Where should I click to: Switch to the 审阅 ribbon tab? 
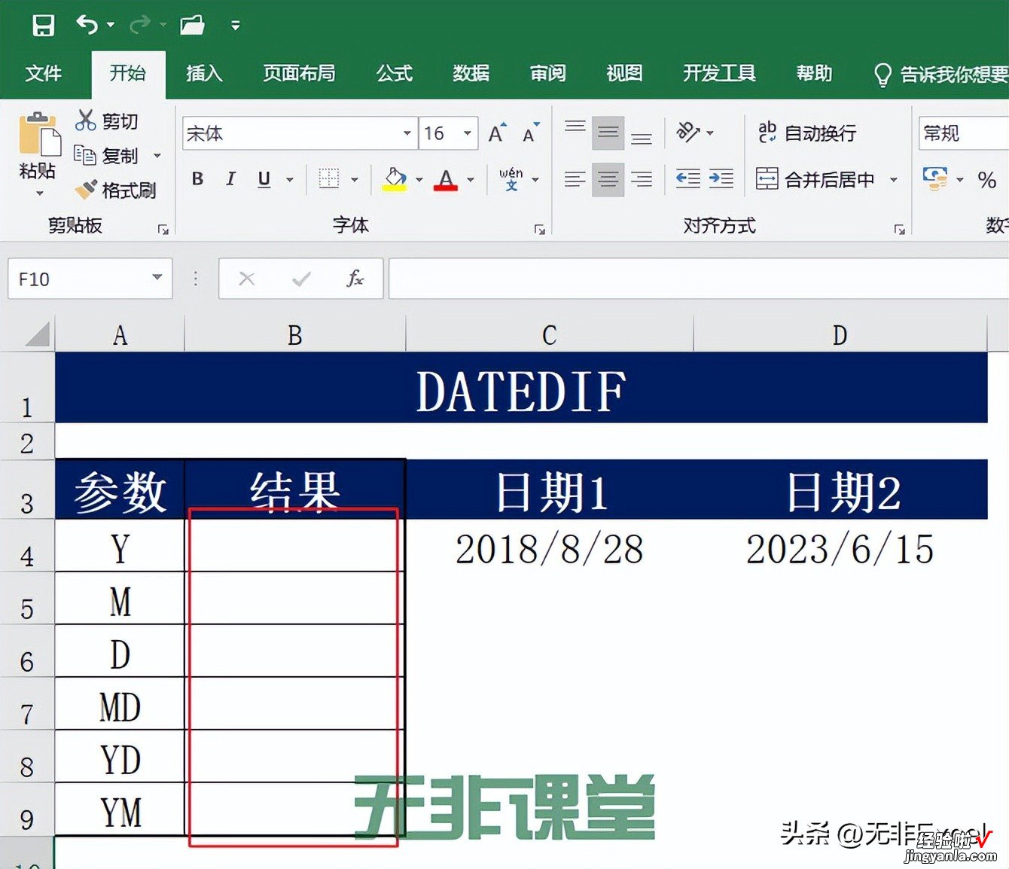coord(547,73)
